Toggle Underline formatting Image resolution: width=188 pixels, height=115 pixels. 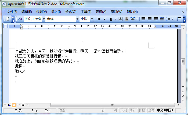(x=111, y=19)
